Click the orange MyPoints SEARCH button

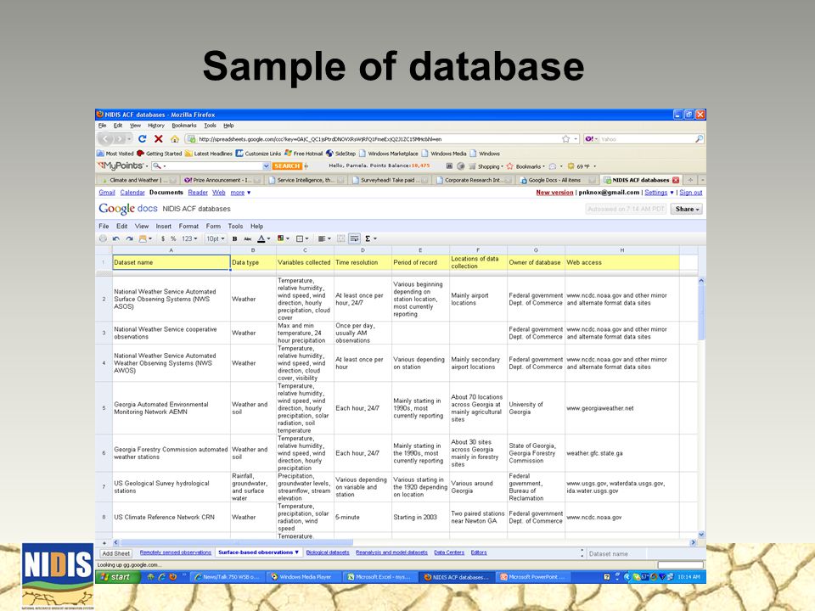[x=287, y=166]
